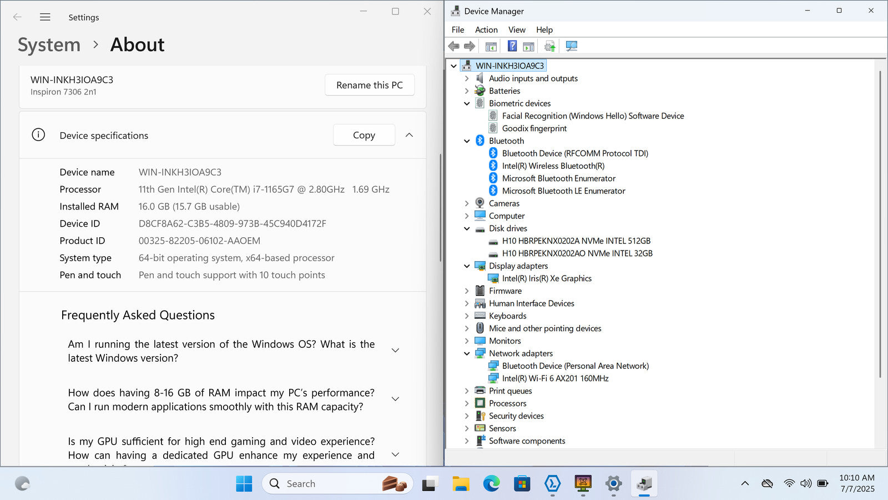Click the Rename this PC button
Screen dimensions: 888x500
(370, 85)
